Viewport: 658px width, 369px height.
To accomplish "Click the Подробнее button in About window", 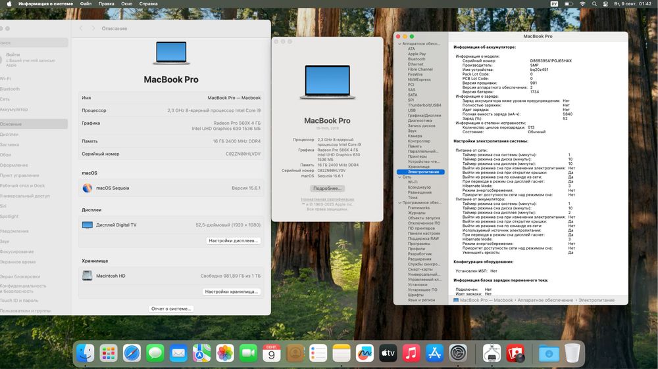I will pos(327,188).
